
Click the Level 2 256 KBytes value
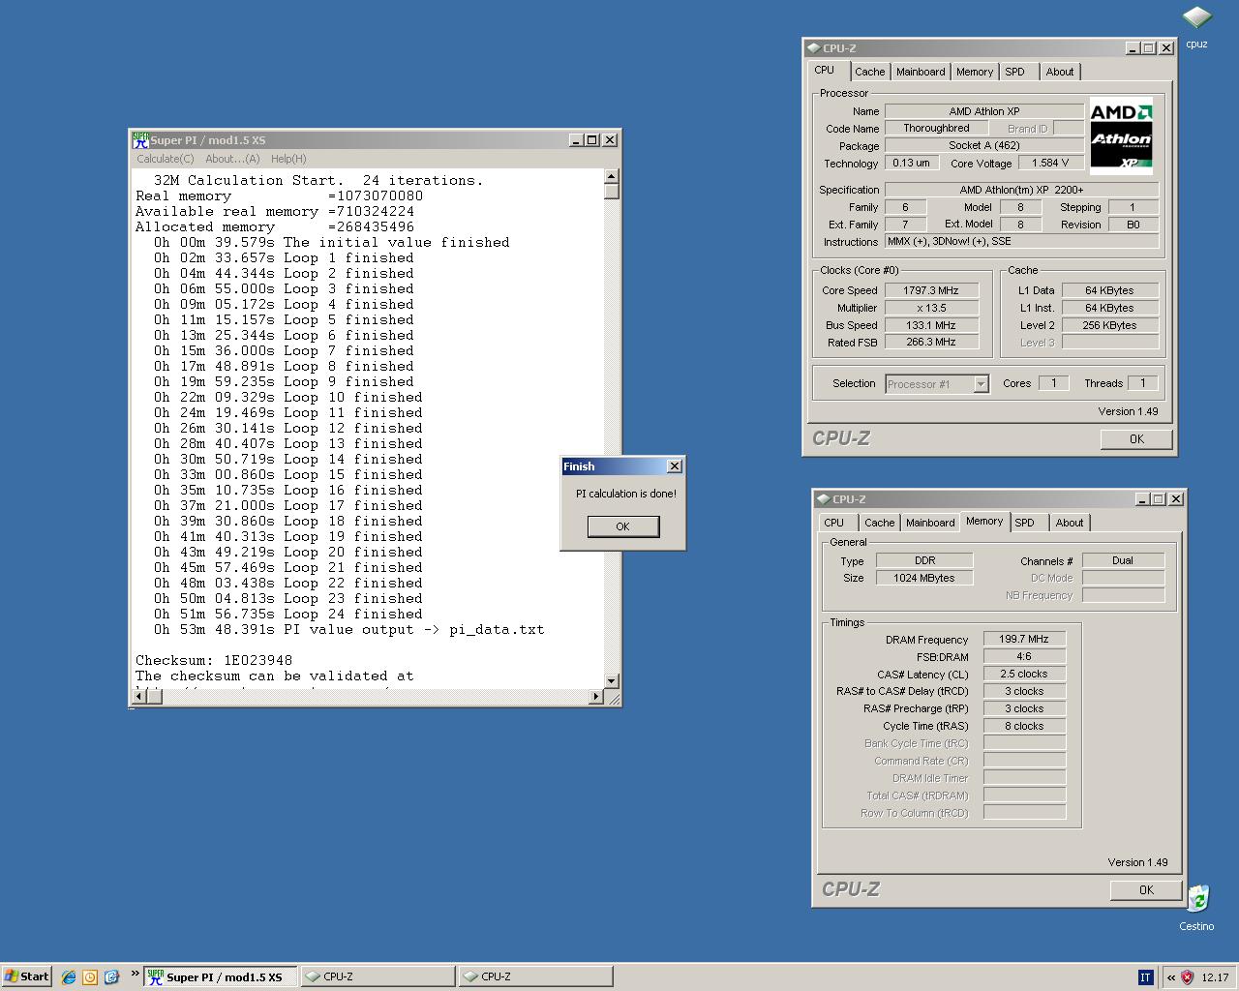coord(1109,325)
